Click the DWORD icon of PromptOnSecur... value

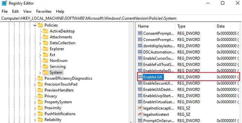140,120
